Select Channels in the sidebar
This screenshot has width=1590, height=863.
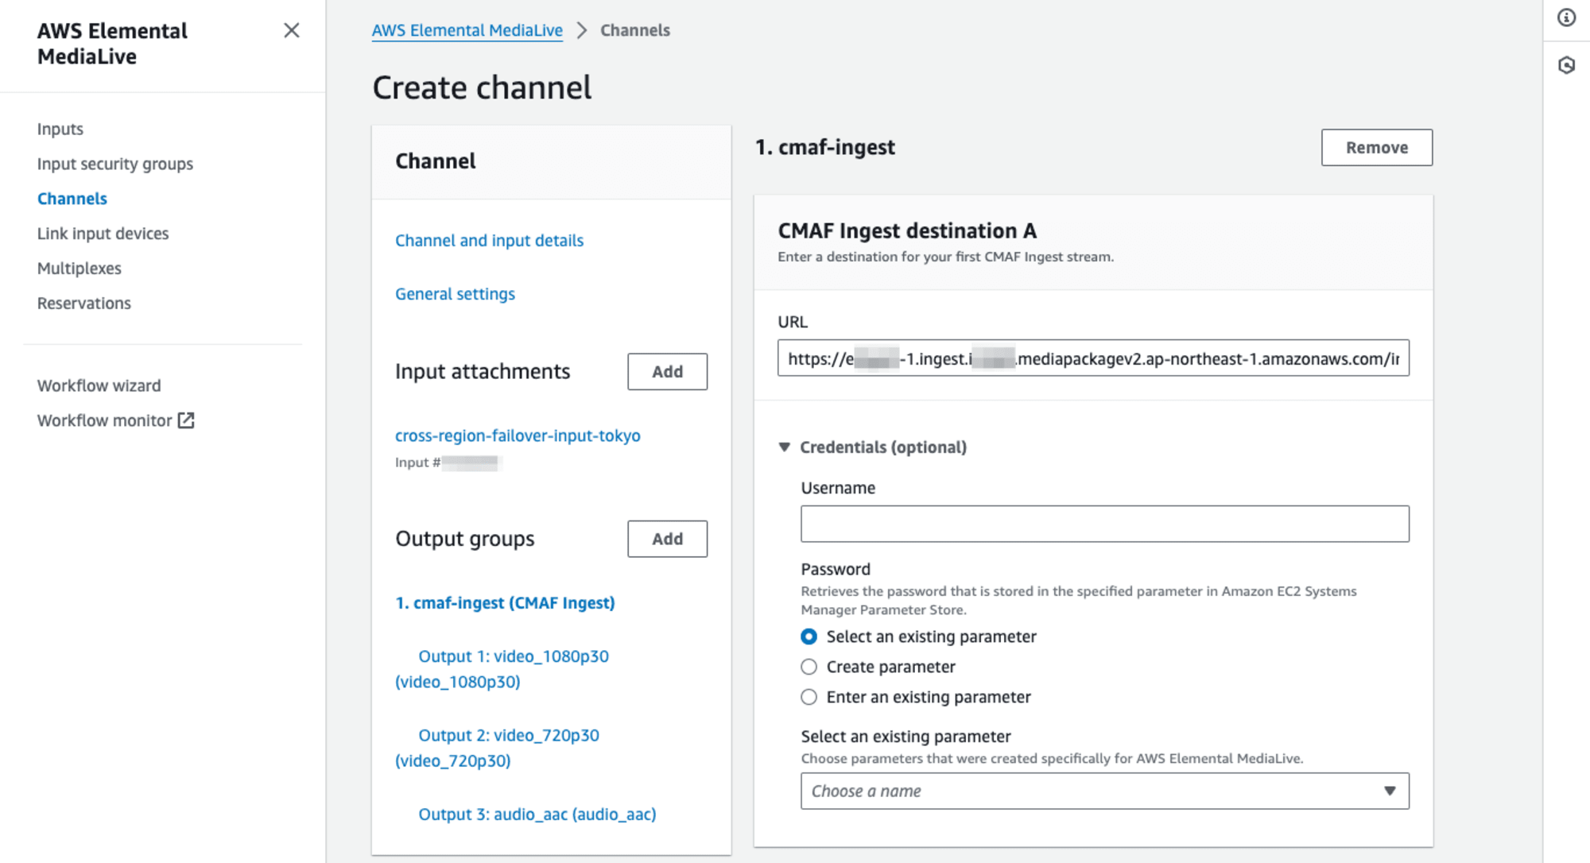coord(72,199)
